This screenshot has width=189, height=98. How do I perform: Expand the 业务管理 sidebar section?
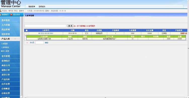(10, 56)
